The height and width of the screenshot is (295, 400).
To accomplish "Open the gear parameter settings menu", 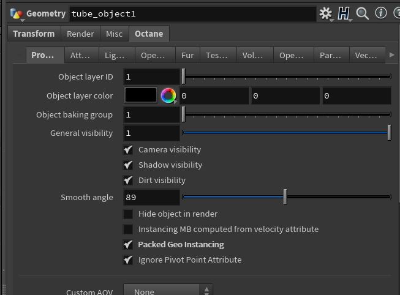I will click(x=325, y=13).
